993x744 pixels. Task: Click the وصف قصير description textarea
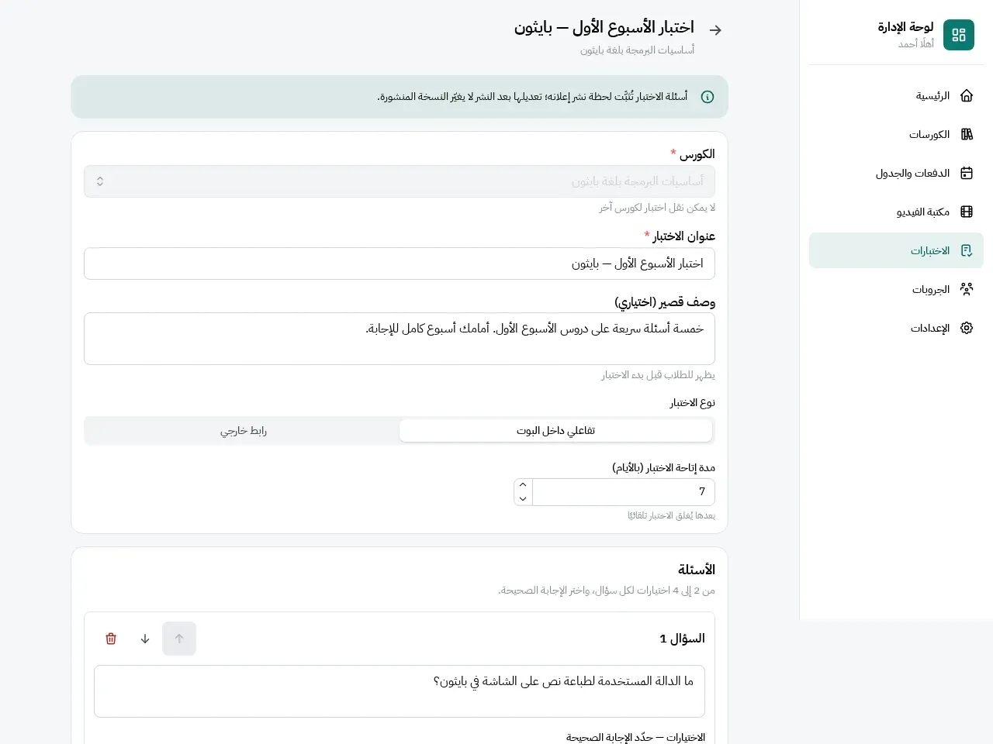[x=400, y=339]
